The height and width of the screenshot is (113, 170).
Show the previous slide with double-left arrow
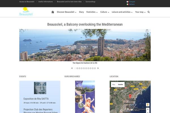tap(72, 68)
